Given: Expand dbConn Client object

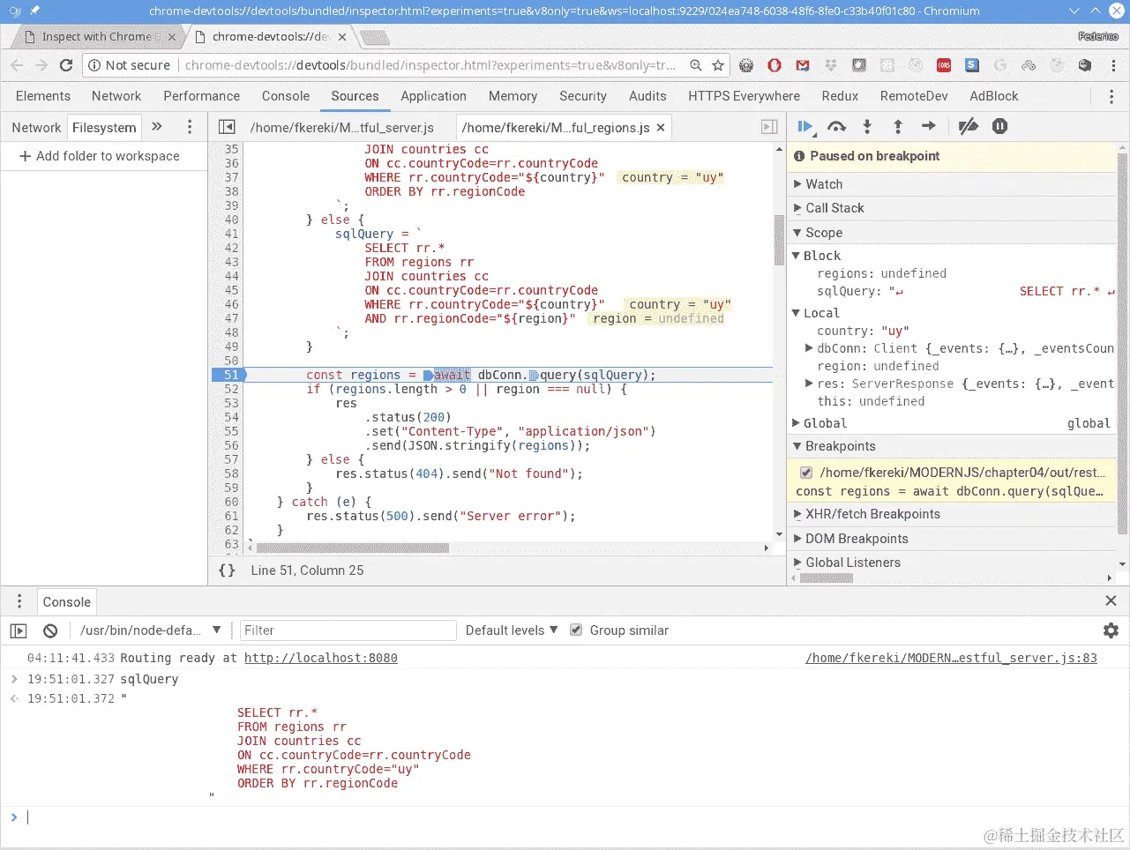Looking at the screenshot, I should 809,348.
